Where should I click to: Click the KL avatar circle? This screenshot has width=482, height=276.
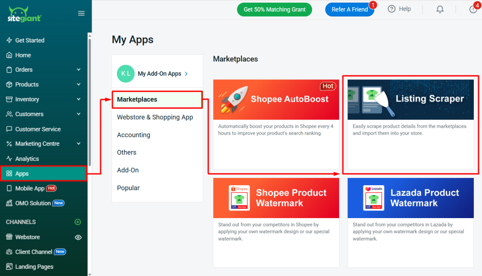(x=126, y=74)
